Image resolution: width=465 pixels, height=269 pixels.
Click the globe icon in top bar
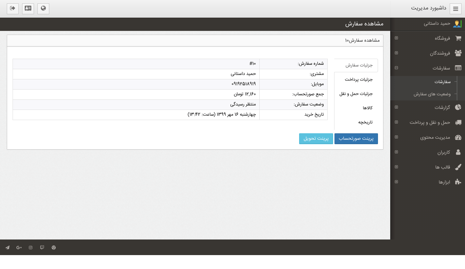click(43, 8)
